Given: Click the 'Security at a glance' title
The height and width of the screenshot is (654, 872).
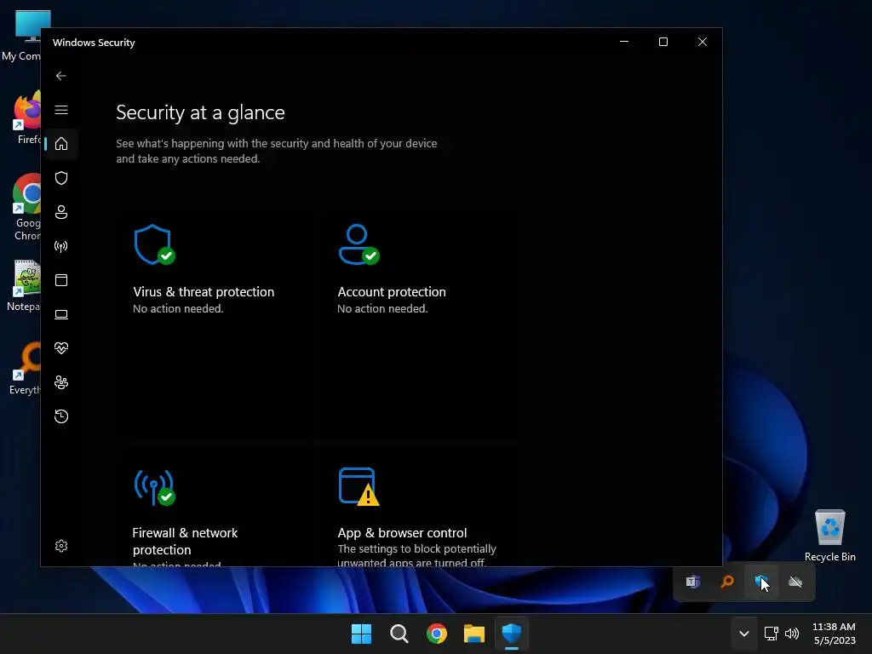Looking at the screenshot, I should (200, 113).
